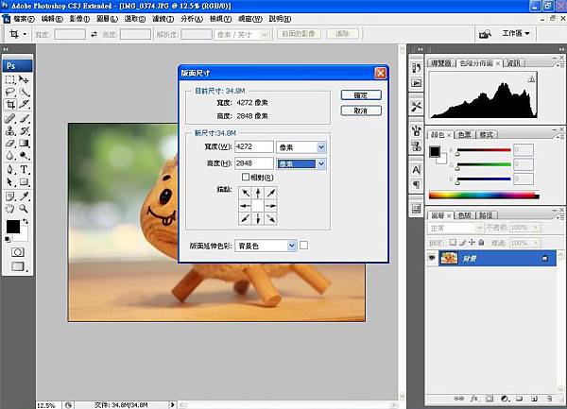Select the Hand tool
This screenshot has height=409, width=567.
[x=10, y=209]
